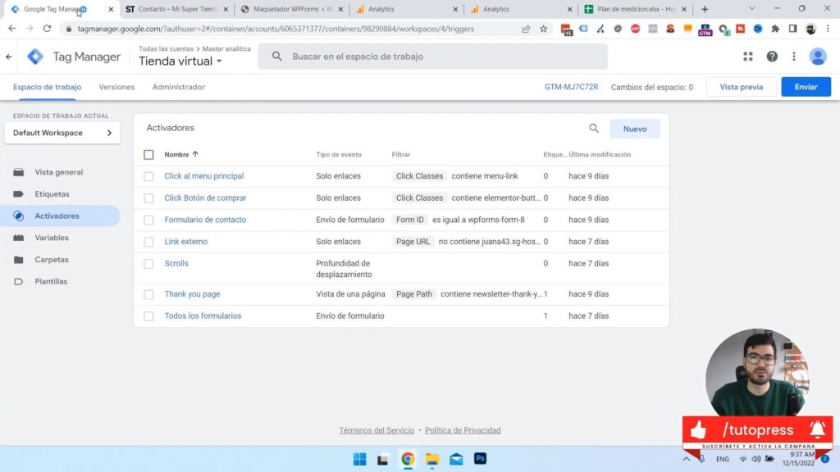Switch to the Espacio de trabajo tab

click(47, 87)
